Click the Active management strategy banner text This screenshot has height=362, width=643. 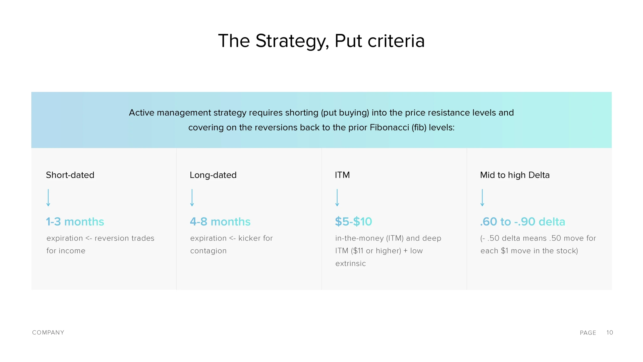coord(321,120)
